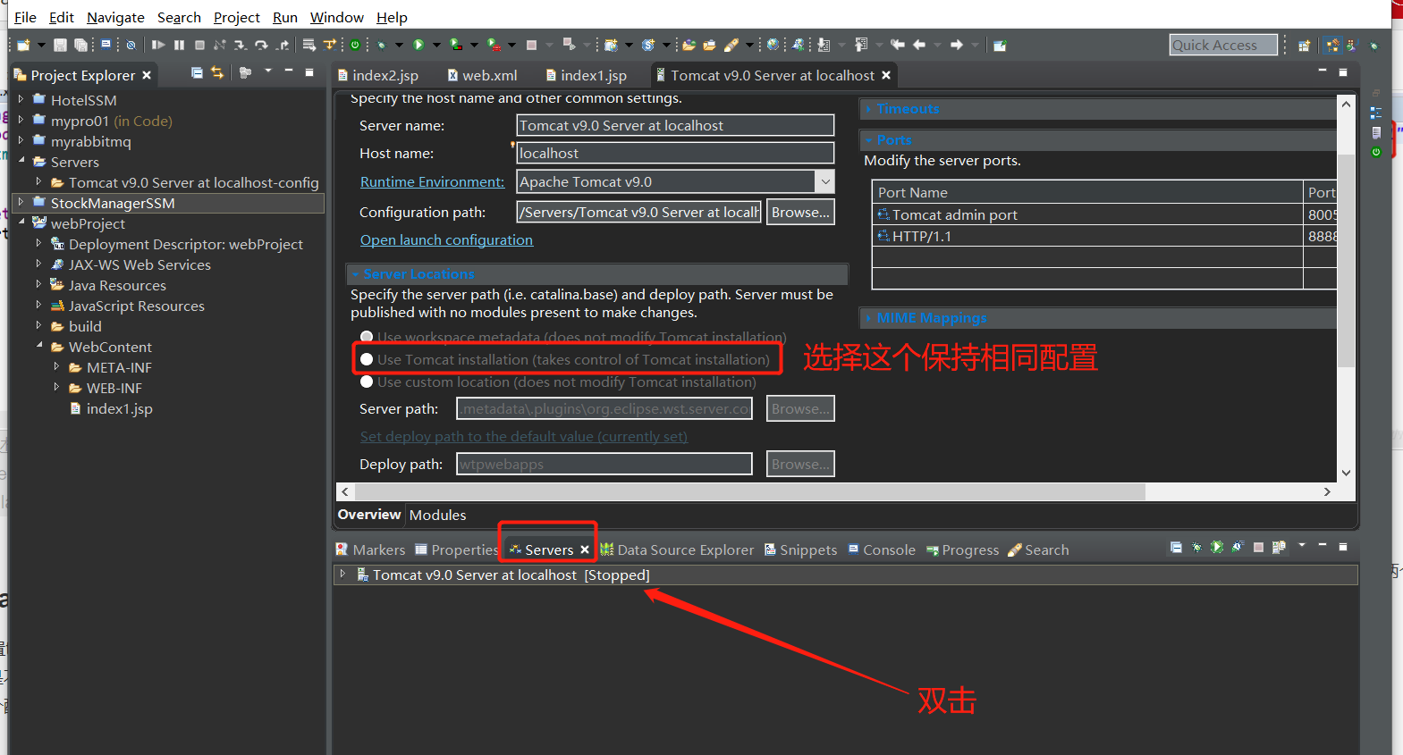Click the editor vertical scrollbar thumb

[1346, 259]
